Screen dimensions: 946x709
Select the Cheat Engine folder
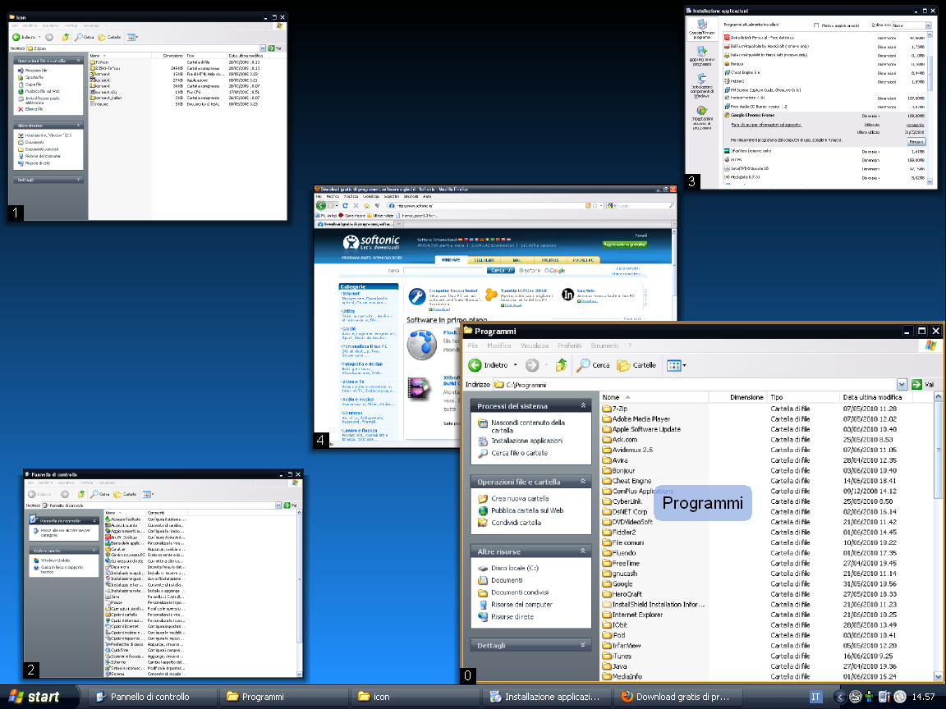[627, 481]
